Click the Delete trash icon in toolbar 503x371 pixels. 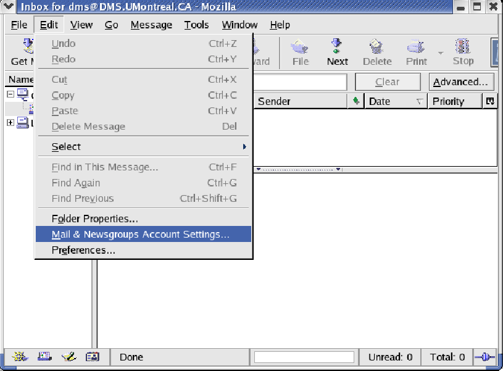point(376,46)
